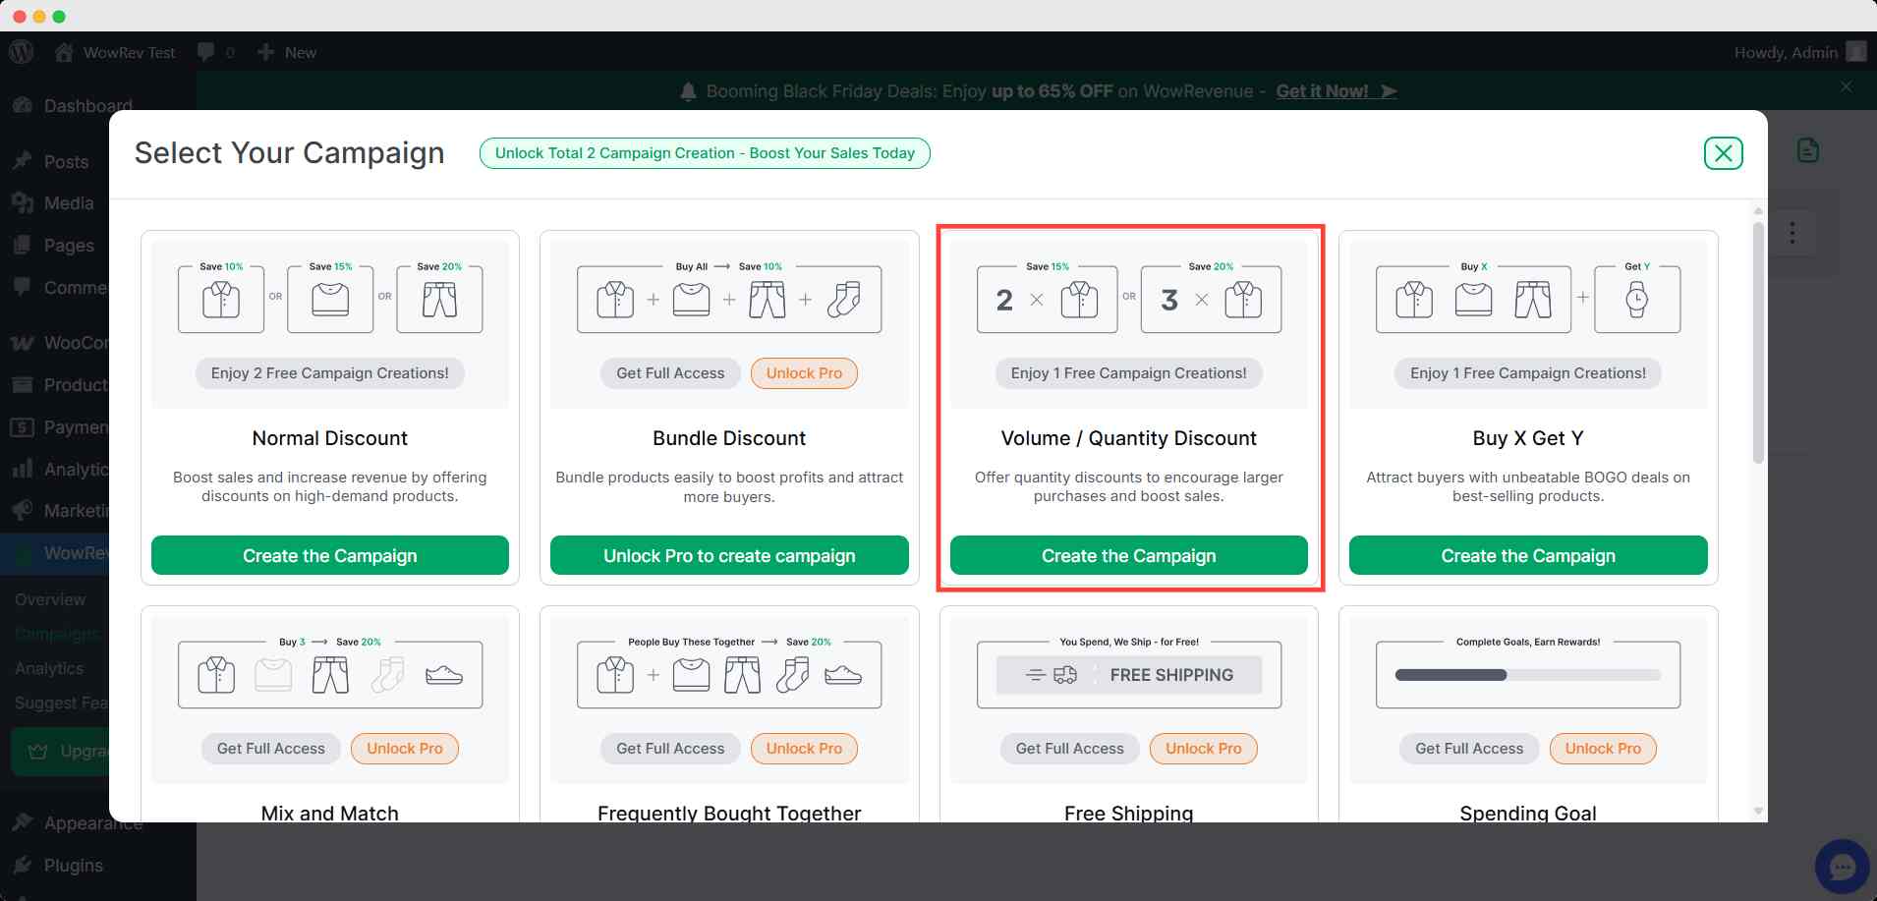The width and height of the screenshot is (1877, 901).
Task: Click Unlock Pro on Spending Goal card
Action: click(x=1602, y=749)
